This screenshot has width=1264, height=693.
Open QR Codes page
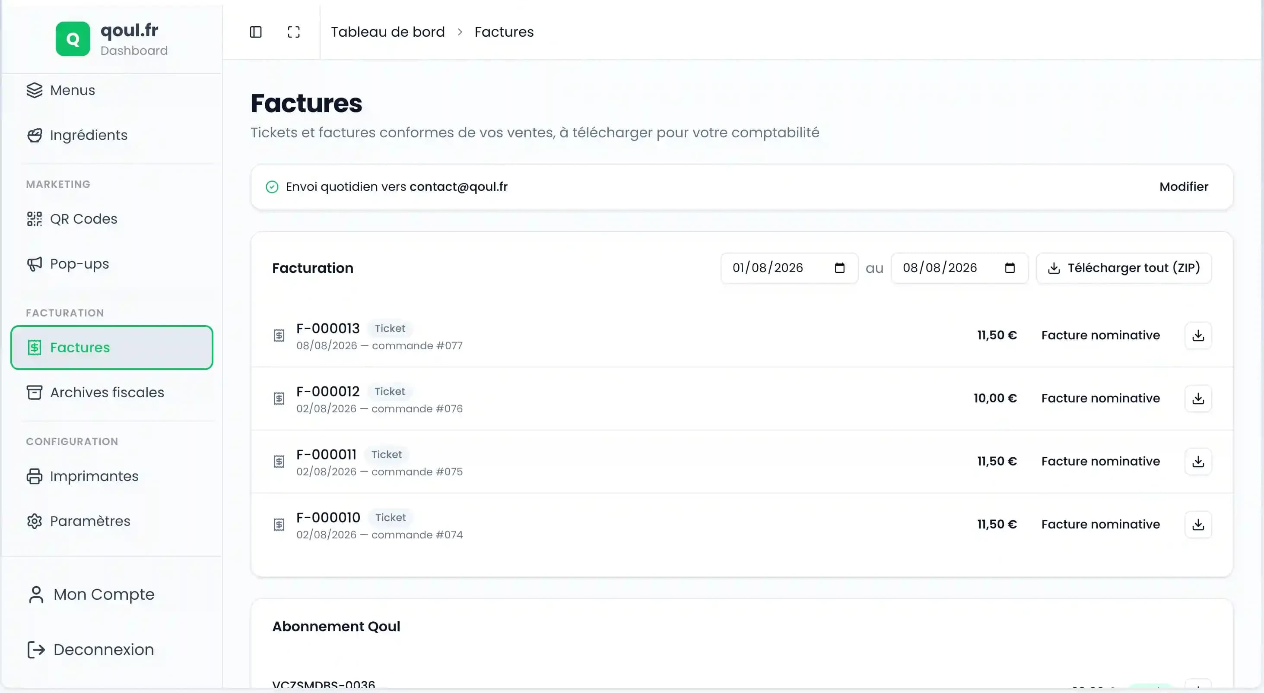pos(112,219)
